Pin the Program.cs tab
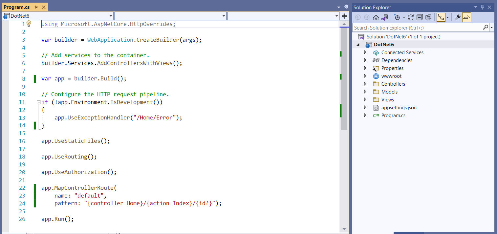The image size is (497, 234). pyautogui.click(x=36, y=7)
